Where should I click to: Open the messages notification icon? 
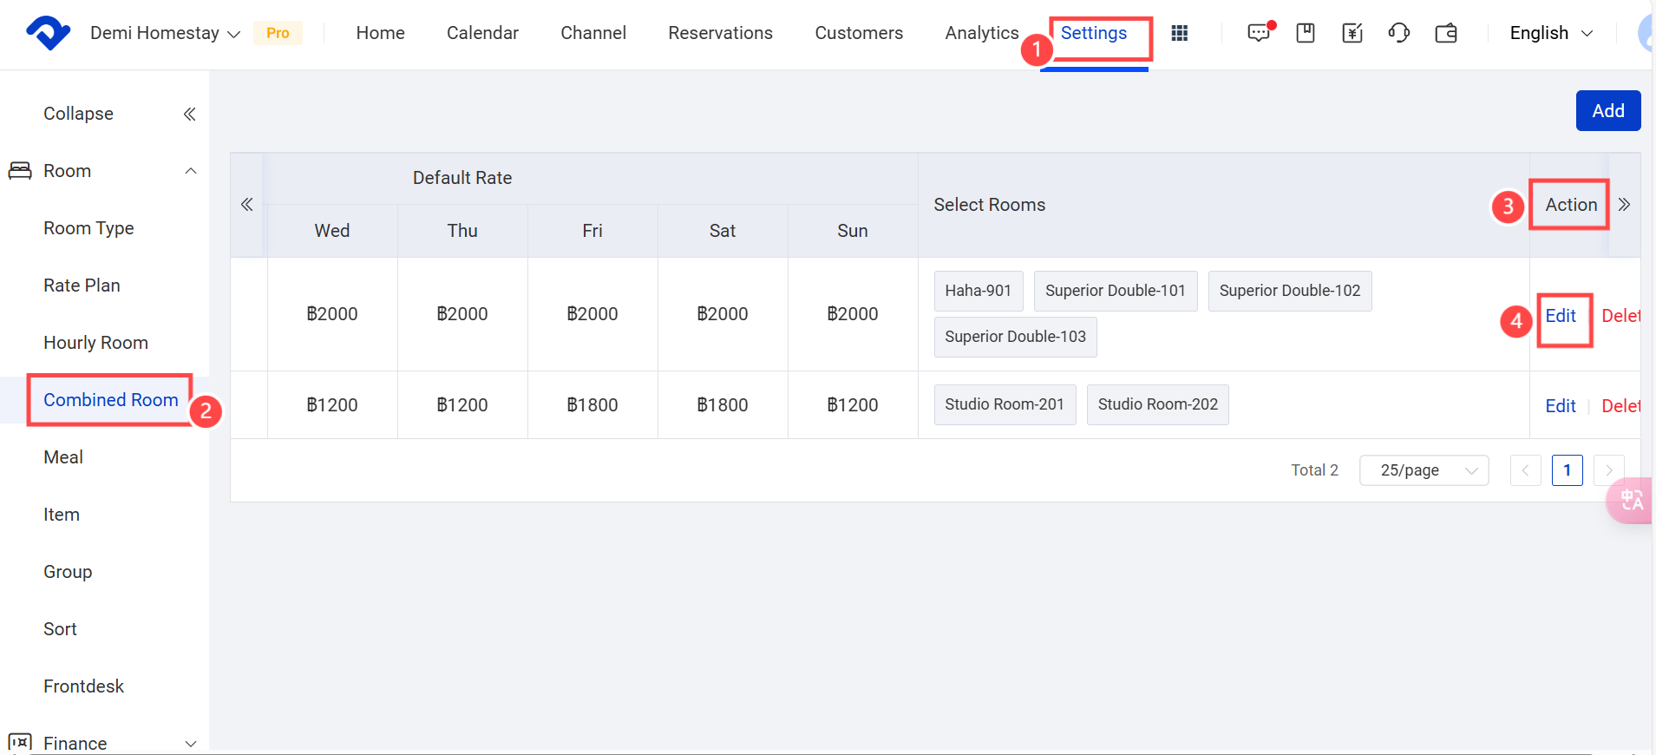point(1259,33)
